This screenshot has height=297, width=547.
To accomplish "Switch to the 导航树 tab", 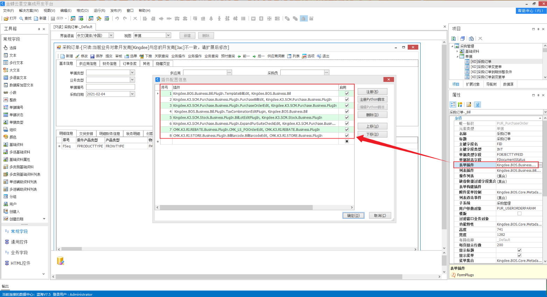I will click(491, 84).
